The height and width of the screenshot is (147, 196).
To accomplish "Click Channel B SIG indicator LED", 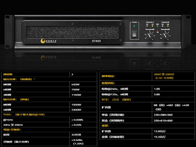I will pos(162,26).
